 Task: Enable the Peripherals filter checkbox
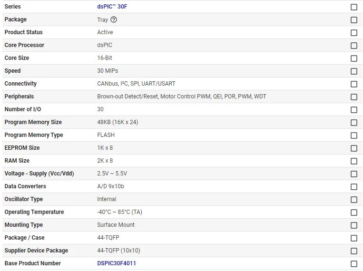point(354,97)
